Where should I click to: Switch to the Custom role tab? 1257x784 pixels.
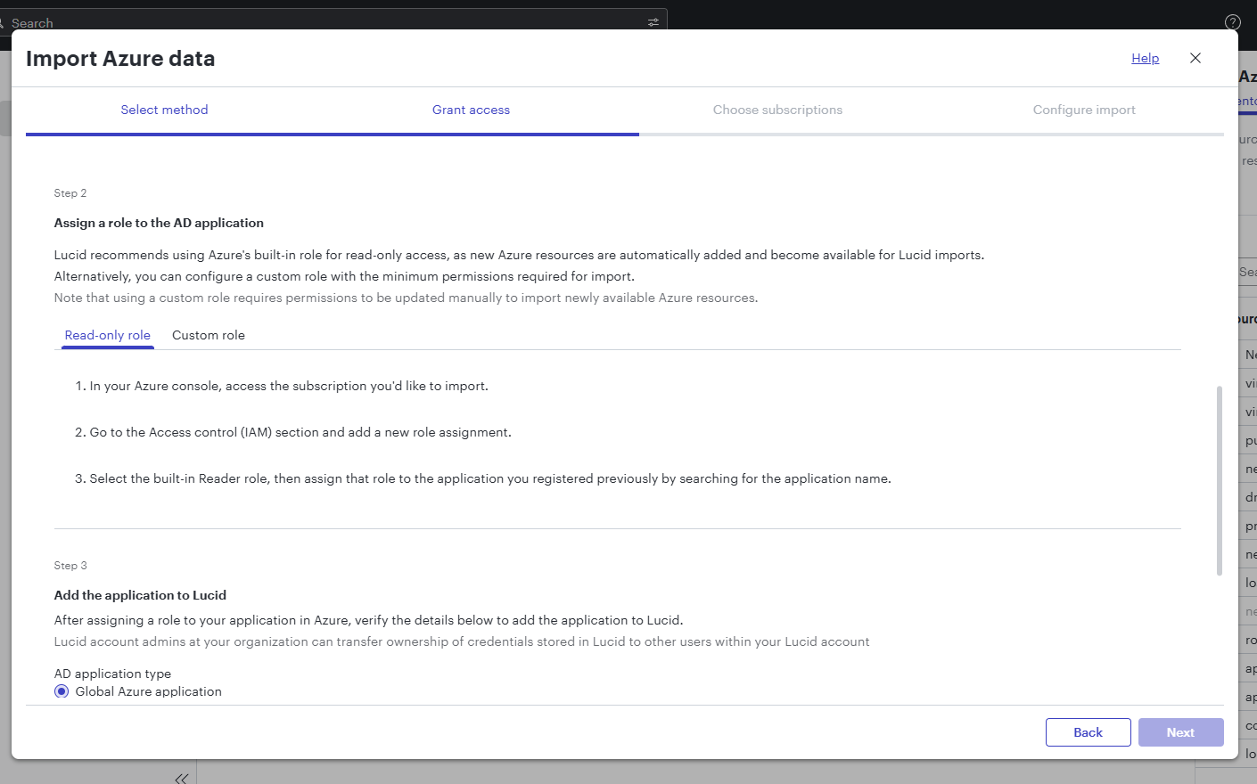tap(208, 335)
